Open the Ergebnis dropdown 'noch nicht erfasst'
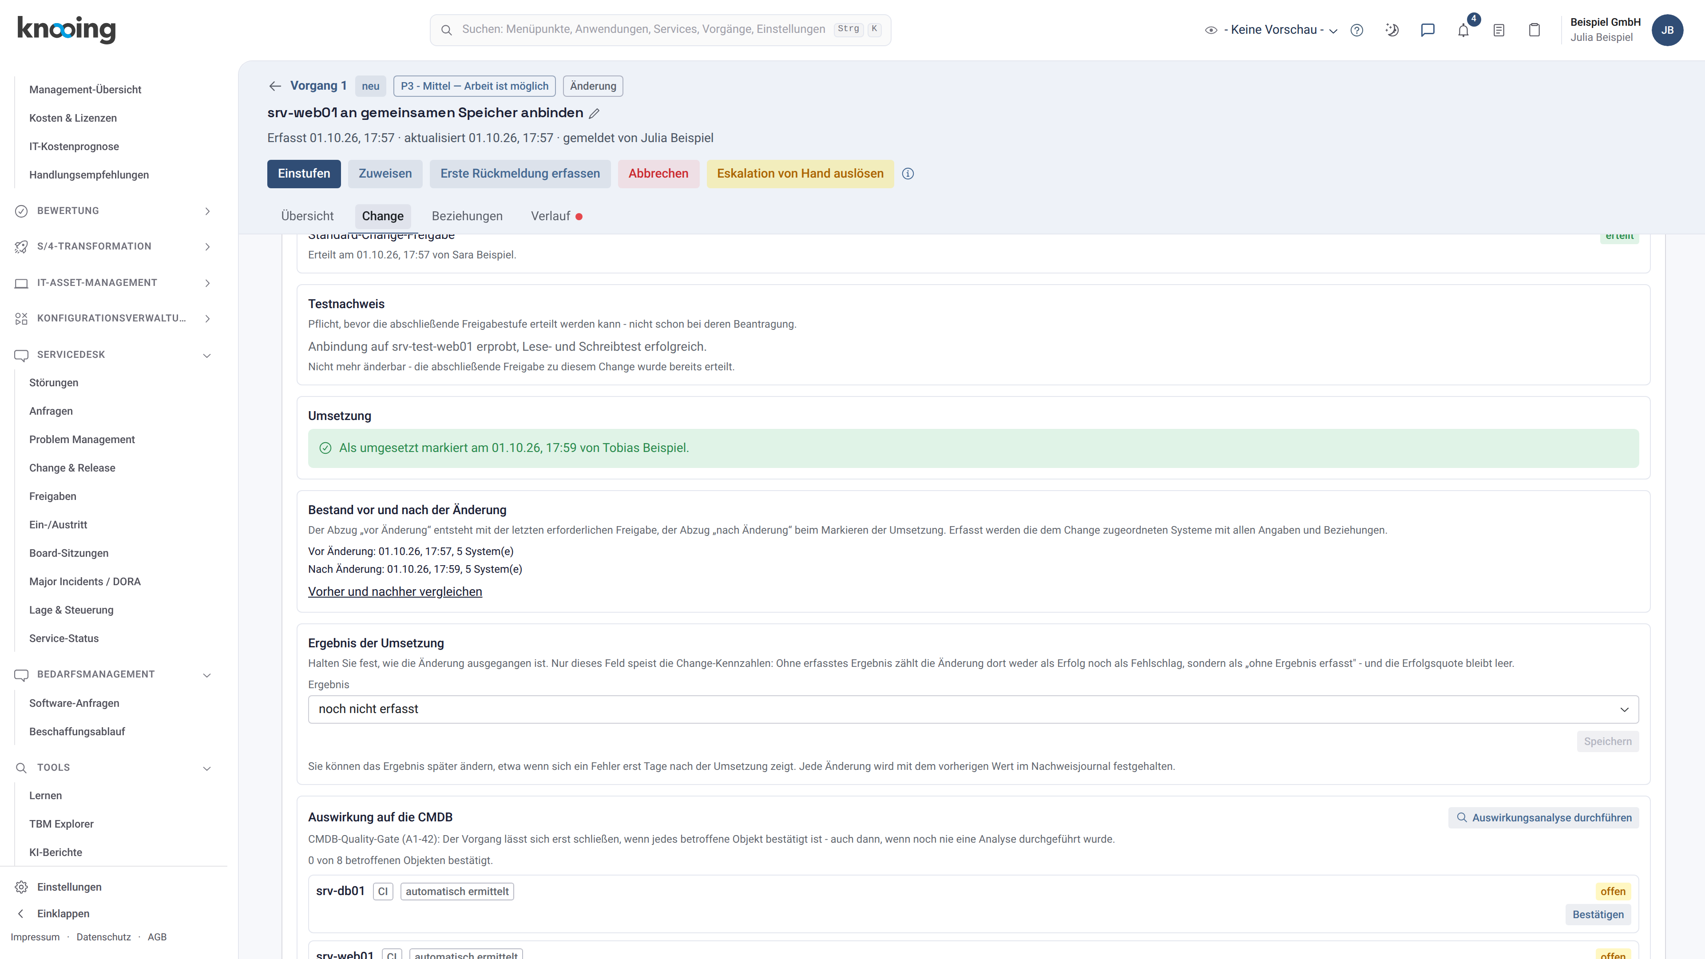The width and height of the screenshot is (1705, 959). [x=973, y=709]
